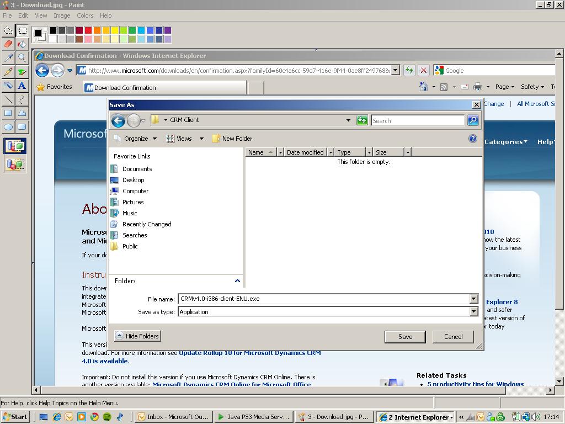The width and height of the screenshot is (565, 424).
Task: Choose the Fill With Color bucket tool
Action: (22, 44)
